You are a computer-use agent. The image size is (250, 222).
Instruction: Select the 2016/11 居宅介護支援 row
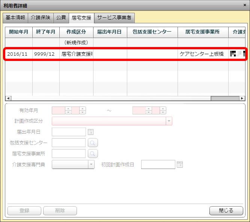point(113,54)
